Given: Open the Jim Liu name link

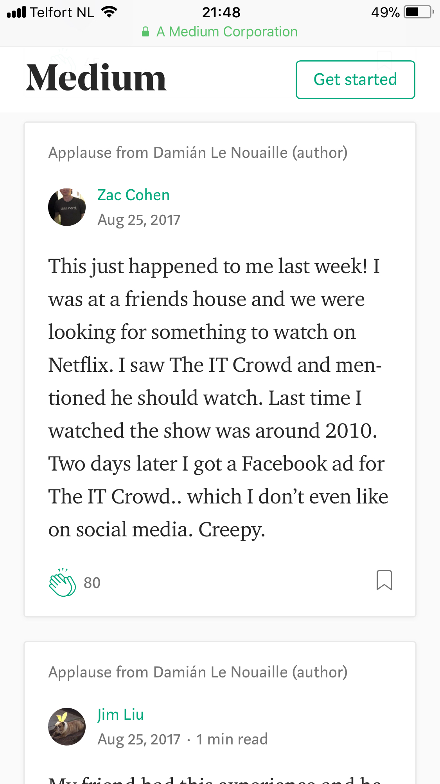Looking at the screenshot, I should click(120, 715).
